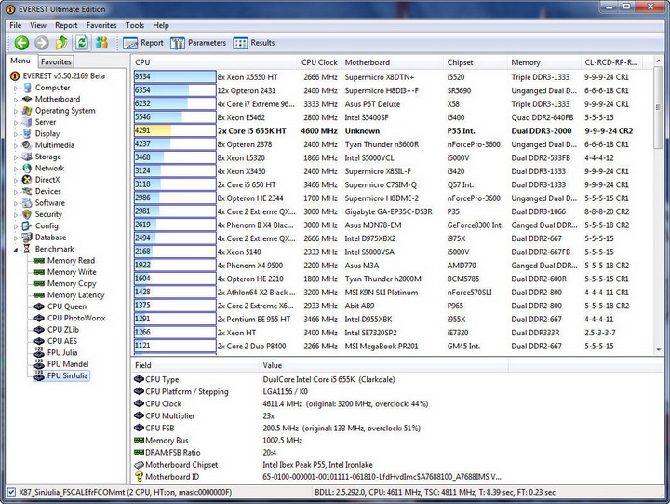
Task: Open the File menu
Action: click(16, 25)
